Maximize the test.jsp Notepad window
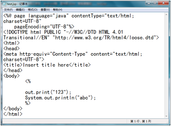The height and width of the screenshot is (126, 171). coord(155,3)
